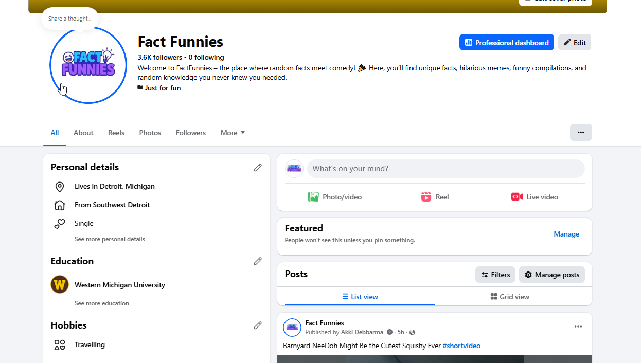The image size is (641, 363).
Task: Switch to List view
Action: [x=360, y=297]
